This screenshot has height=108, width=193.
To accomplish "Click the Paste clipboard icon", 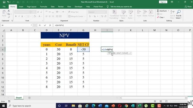I will pos(4,12).
